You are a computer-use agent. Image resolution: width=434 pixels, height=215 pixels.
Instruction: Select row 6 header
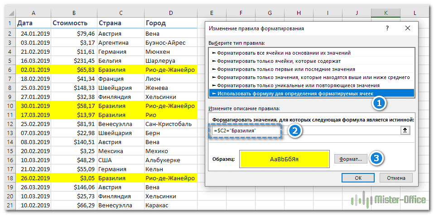[x=8, y=70]
